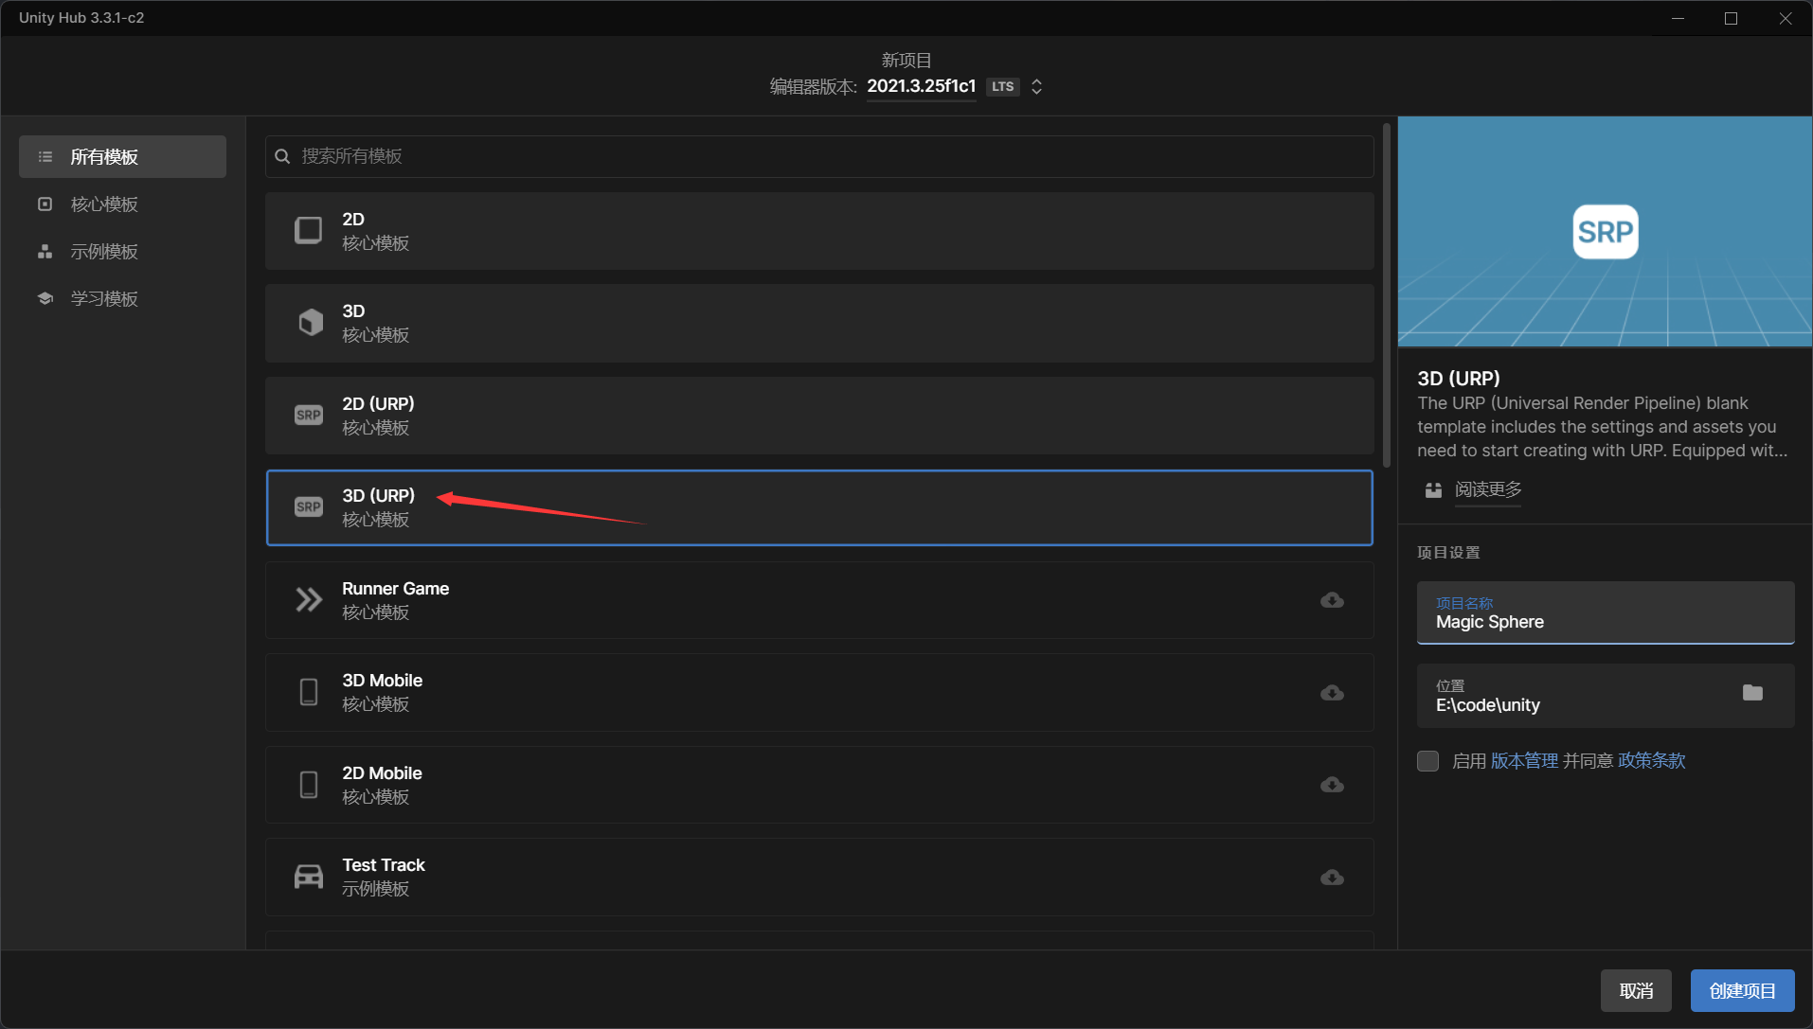The width and height of the screenshot is (1813, 1029).
Task: Click the cube icon of the 3D template
Action: (310, 323)
